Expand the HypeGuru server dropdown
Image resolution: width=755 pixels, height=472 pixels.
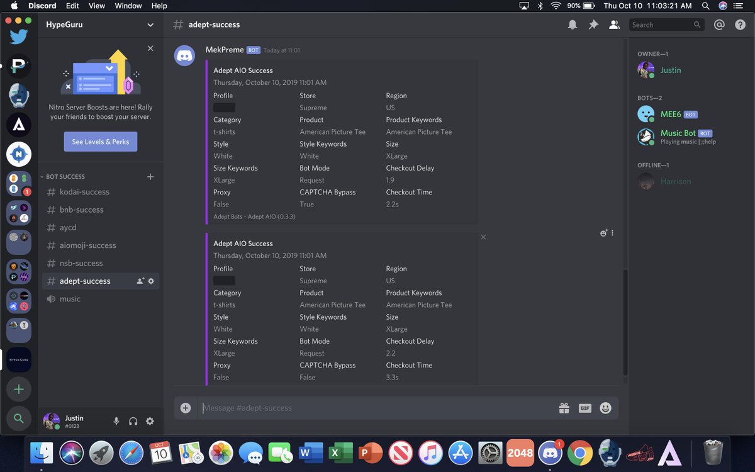pyautogui.click(x=150, y=25)
